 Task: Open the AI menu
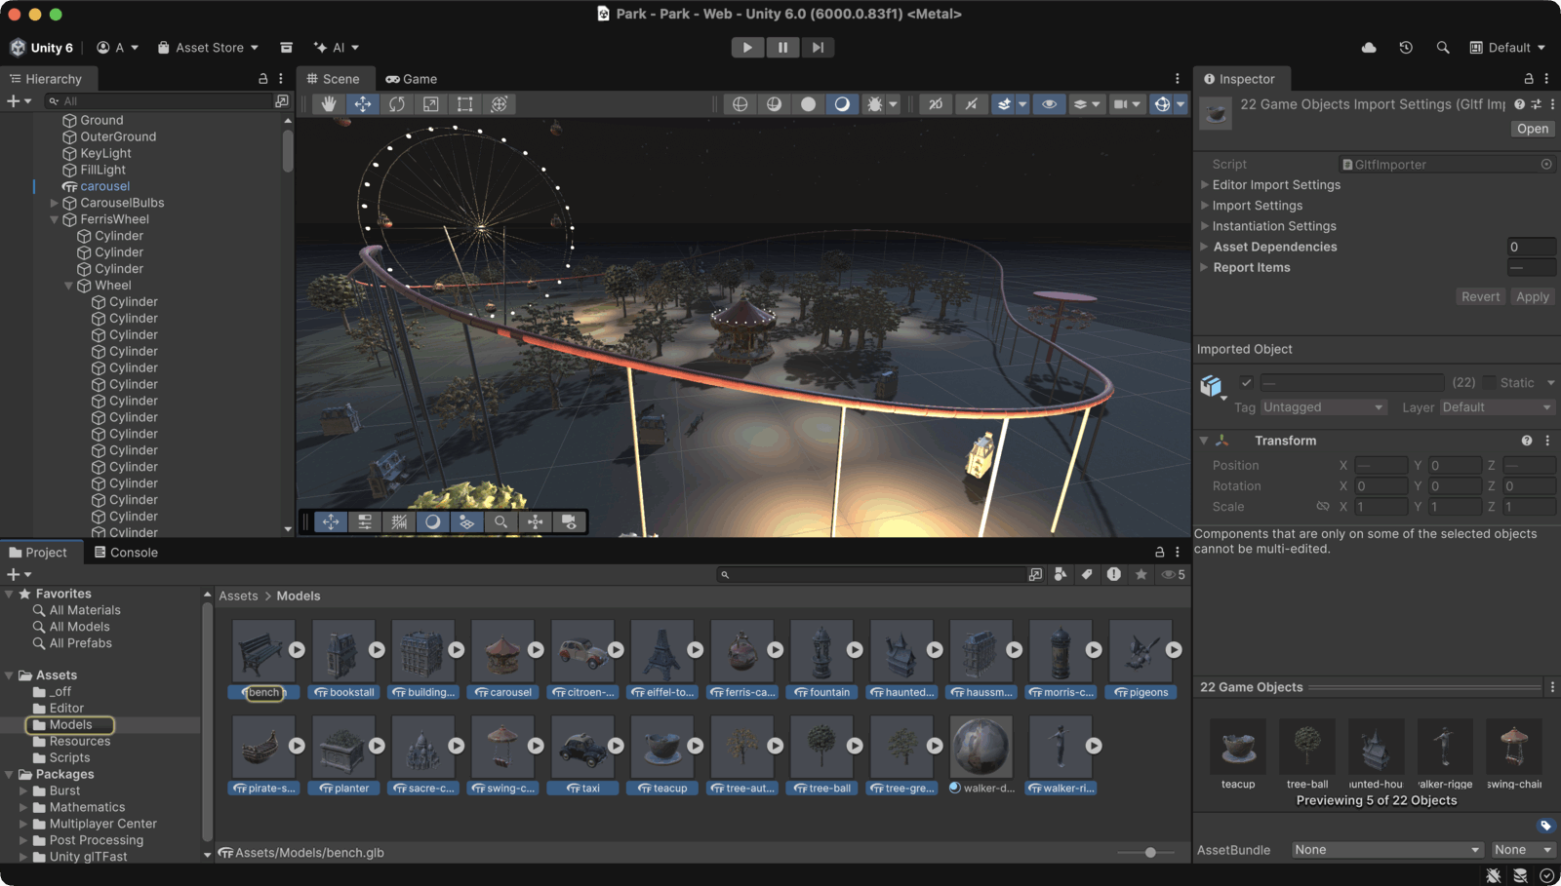[x=337, y=48]
